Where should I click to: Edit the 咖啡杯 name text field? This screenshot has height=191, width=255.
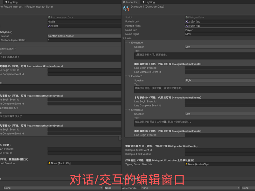(84, 22)
